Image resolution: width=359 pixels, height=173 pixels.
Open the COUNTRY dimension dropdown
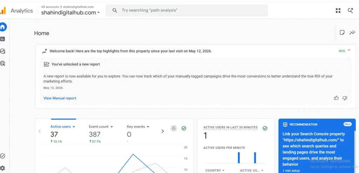coord(215,171)
